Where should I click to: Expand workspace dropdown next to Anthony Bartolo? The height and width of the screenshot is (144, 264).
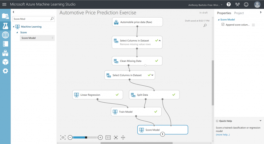222,5
